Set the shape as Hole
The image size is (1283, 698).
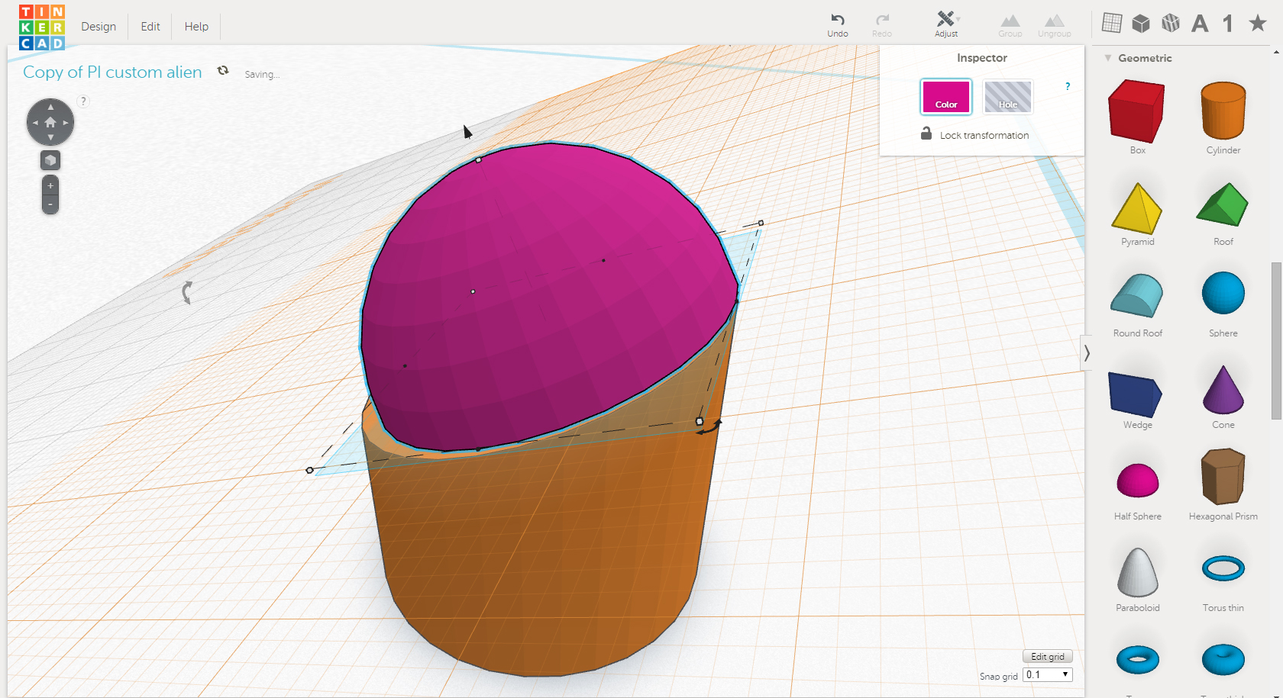click(x=1008, y=97)
